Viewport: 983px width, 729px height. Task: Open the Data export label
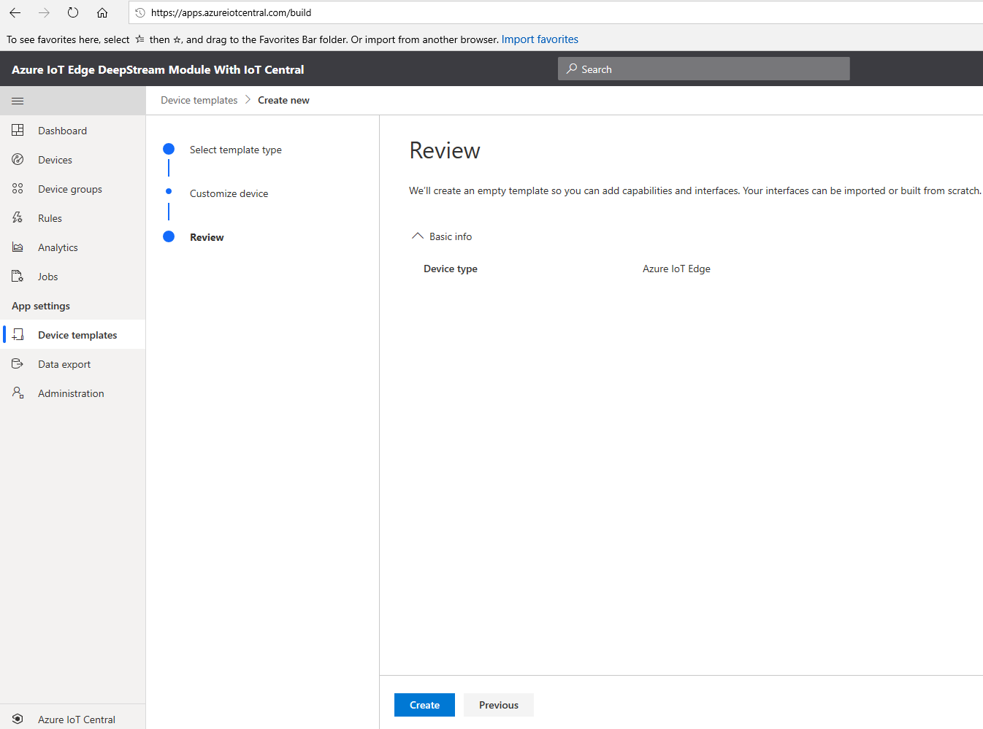64,364
